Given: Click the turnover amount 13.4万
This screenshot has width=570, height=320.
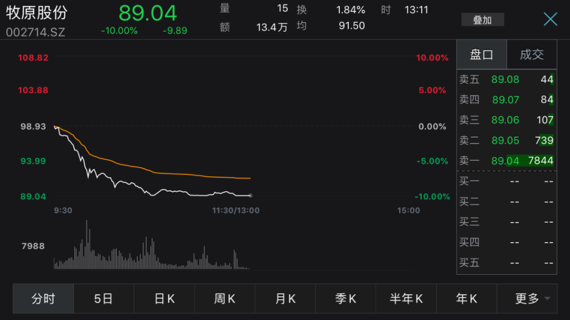Looking at the screenshot, I should (x=272, y=27).
